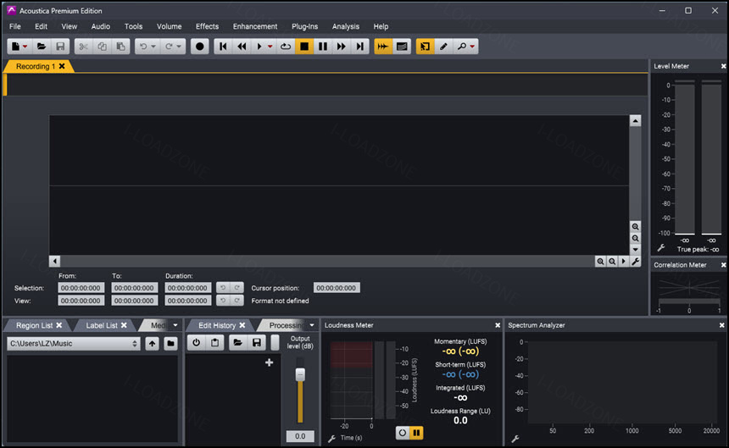Expand the Undo history dropdown arrow
This screenshot has width=729, height=448.
tap(153, 47)
